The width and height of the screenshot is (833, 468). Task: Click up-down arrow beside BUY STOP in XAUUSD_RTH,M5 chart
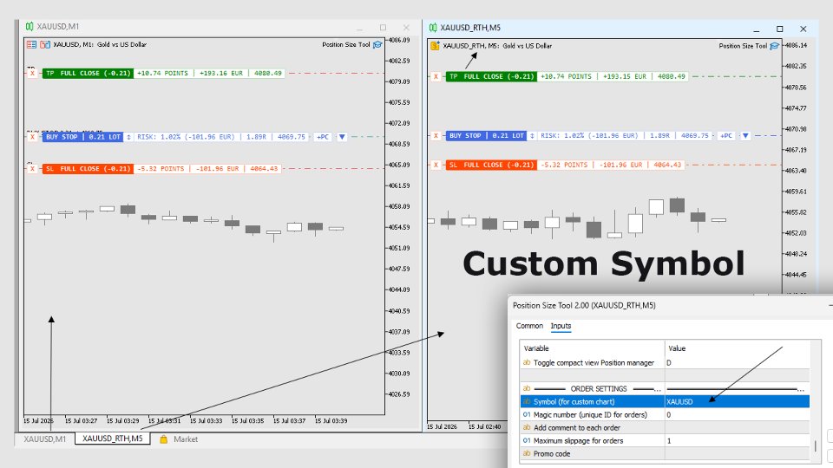coord(532,136)
